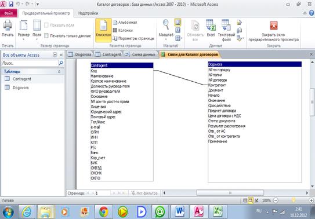This screenshot has width=315, height=219.
Task: Open the Поля margins dropdown
Action: click(x=37, y=30)
